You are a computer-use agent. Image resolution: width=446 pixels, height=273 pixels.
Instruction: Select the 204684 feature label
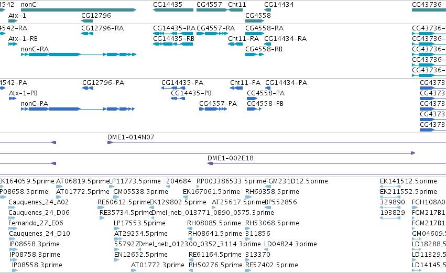pyautogui.click(x=178, y=181)
